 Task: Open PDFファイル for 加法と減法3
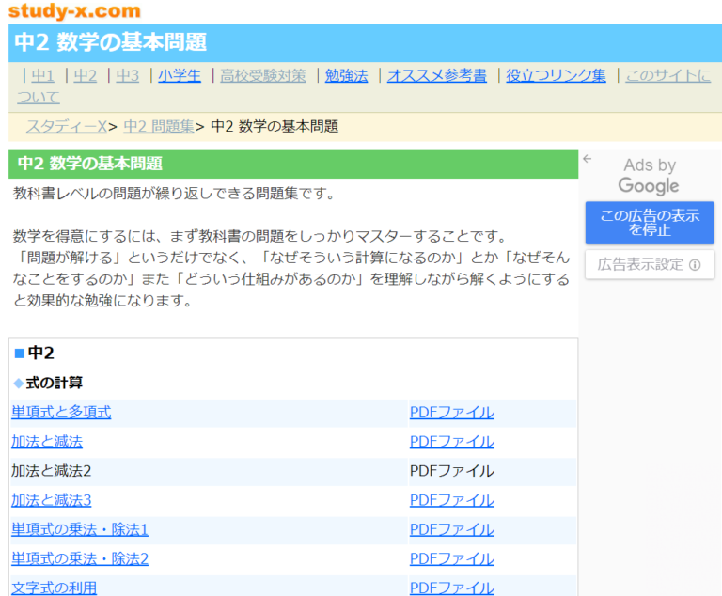click(452, 500)
